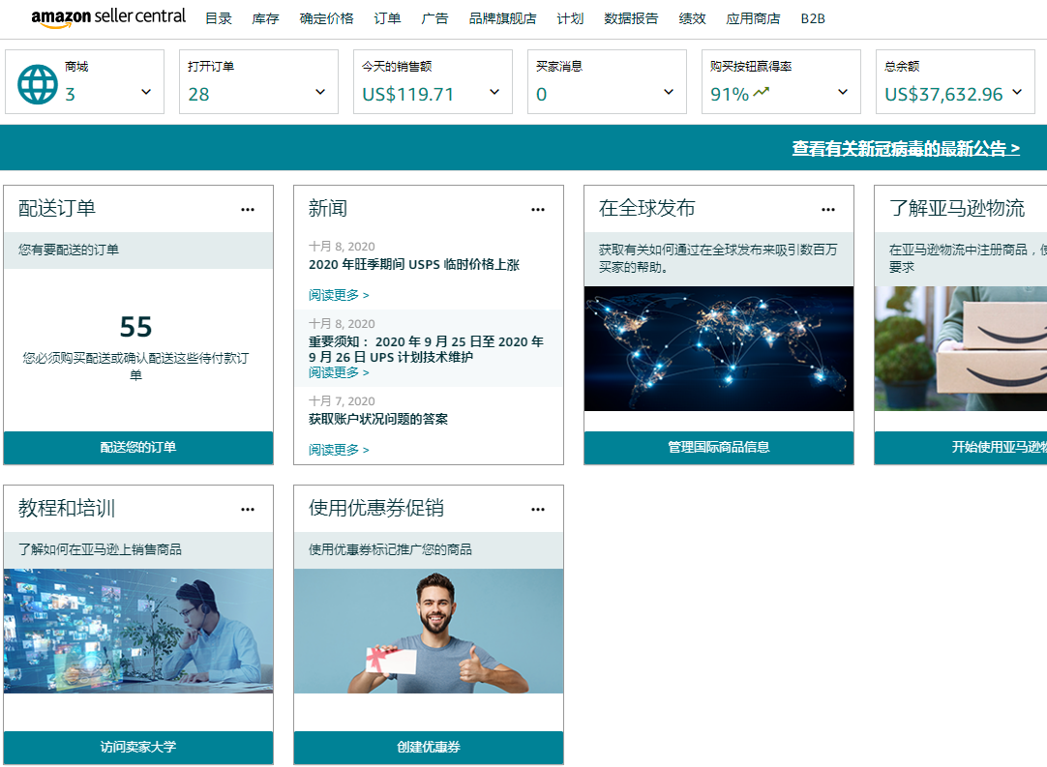Click the 了解亚马逊物流 card title
This screenshot has height=767, width=1047.
tap(957, 208)
